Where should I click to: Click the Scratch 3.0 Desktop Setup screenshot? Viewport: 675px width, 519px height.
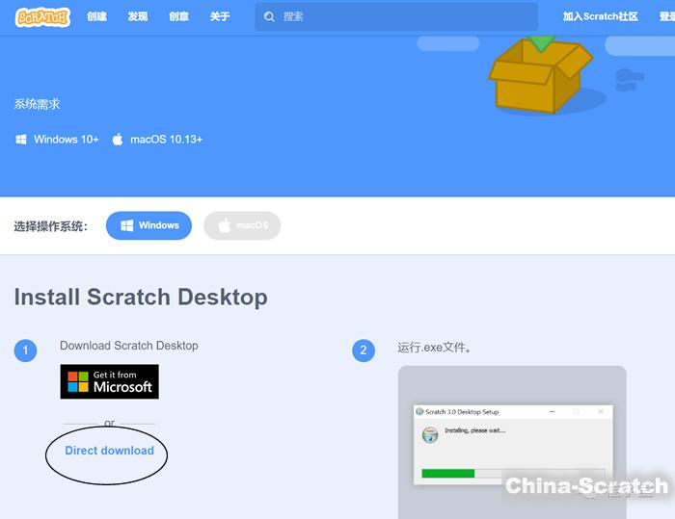point(511,443)
